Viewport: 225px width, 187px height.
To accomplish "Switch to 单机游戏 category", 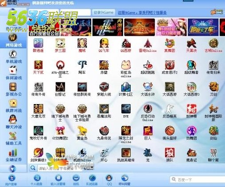I will [13, 57].
